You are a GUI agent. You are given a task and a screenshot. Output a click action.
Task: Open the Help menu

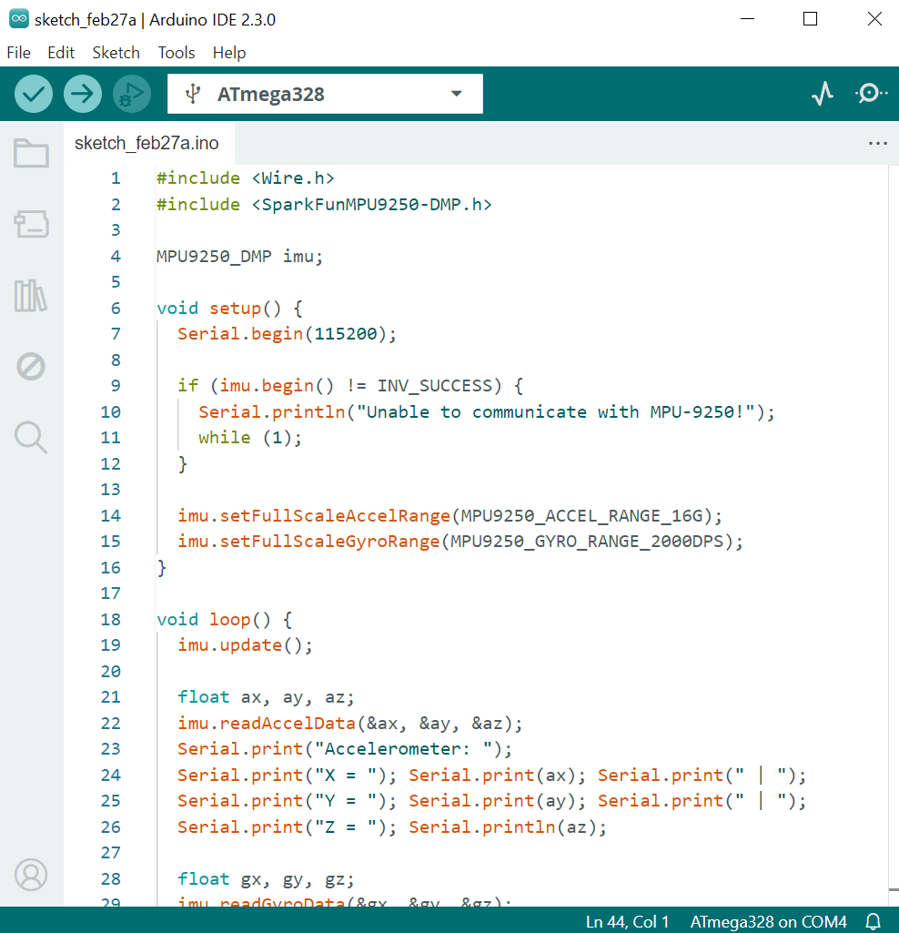point(229,53)
